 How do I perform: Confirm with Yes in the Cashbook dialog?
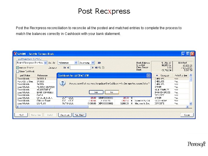coord(96,92)
